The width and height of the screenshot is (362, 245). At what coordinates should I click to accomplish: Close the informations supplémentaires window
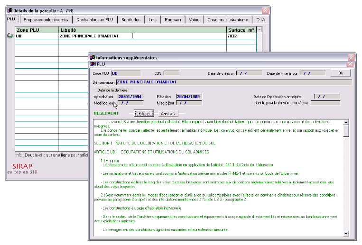pyautogui.click(x=351, y=57)
